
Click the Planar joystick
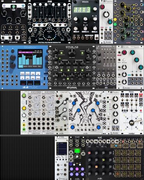coord(132,122)
